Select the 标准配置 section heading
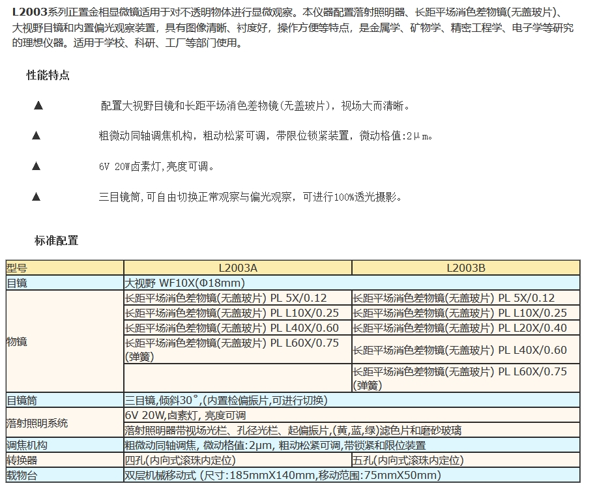The image size is (595, 490). (x=56, y=240)
